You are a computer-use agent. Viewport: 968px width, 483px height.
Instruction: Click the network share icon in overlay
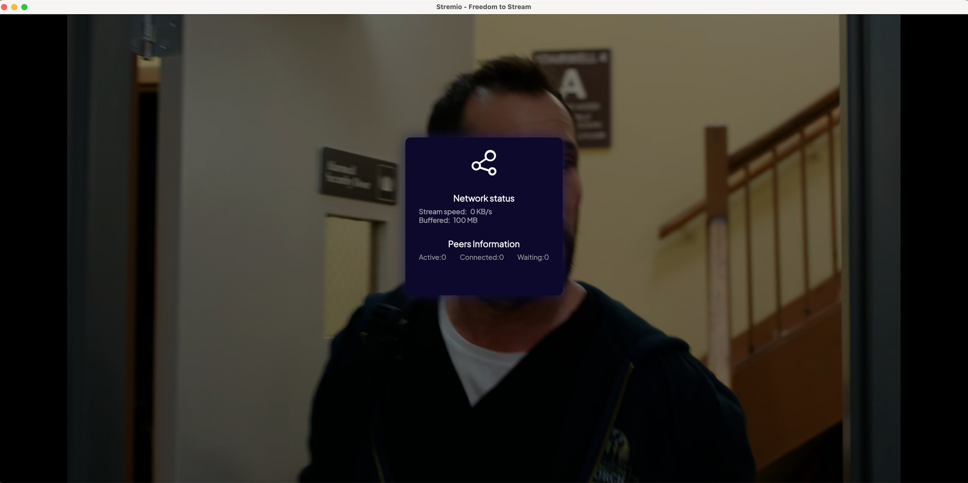pos(483,163)
